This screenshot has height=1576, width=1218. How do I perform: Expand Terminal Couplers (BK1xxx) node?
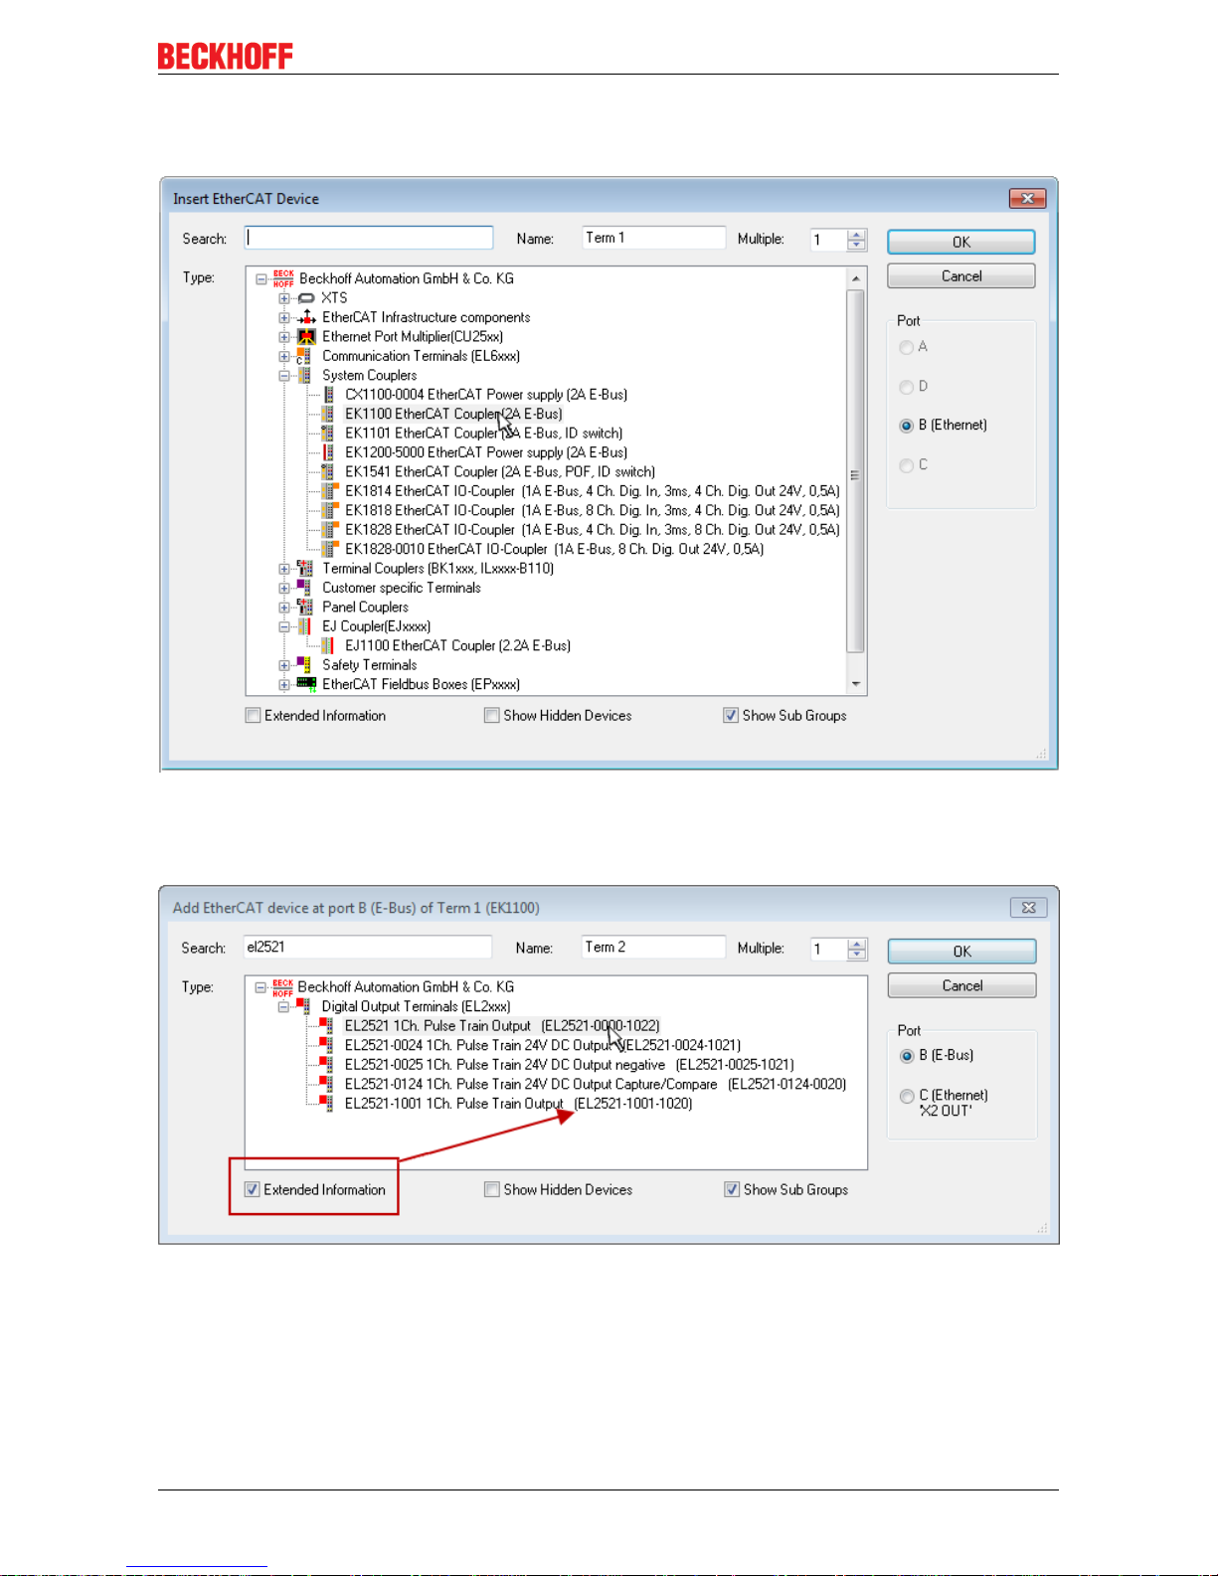[x=284, y=569]
